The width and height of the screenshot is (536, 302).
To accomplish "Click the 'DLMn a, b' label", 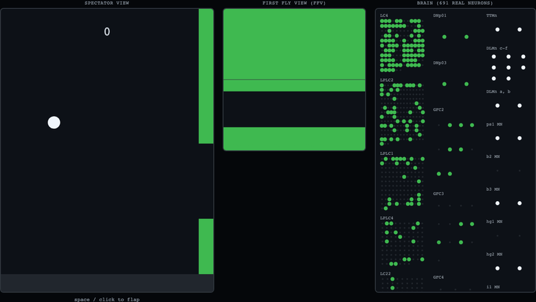I will [498, 92].
